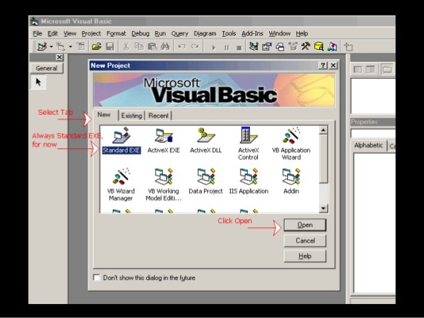This screenshot has height=318, width=424.
Task: Click the project list scrollbar down arrow
Action: pos(324,208)
